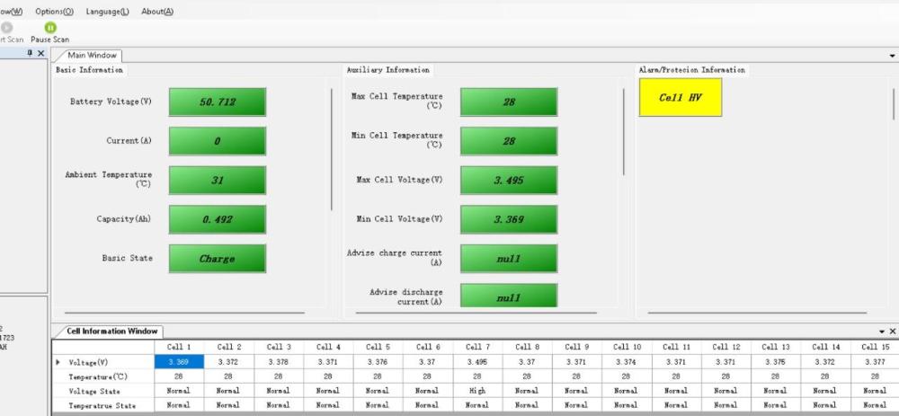
Task: Click the Alarm/Protection Information vertical scrollbar
Action: pos(894,104)
